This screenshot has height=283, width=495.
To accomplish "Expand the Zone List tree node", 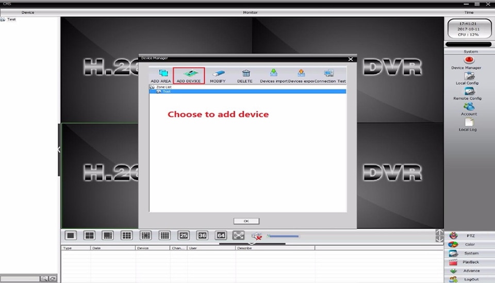I will pos(152,87).
